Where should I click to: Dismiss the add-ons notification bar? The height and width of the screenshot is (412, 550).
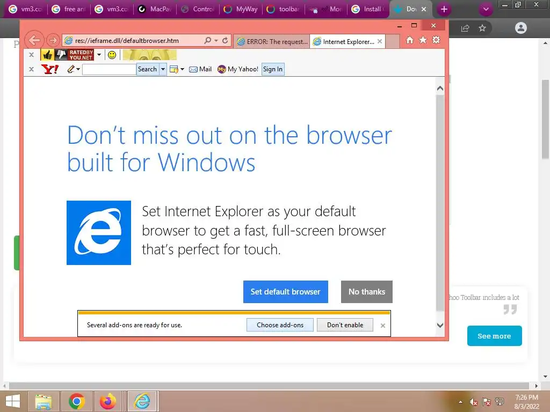(x=382, y=326)
